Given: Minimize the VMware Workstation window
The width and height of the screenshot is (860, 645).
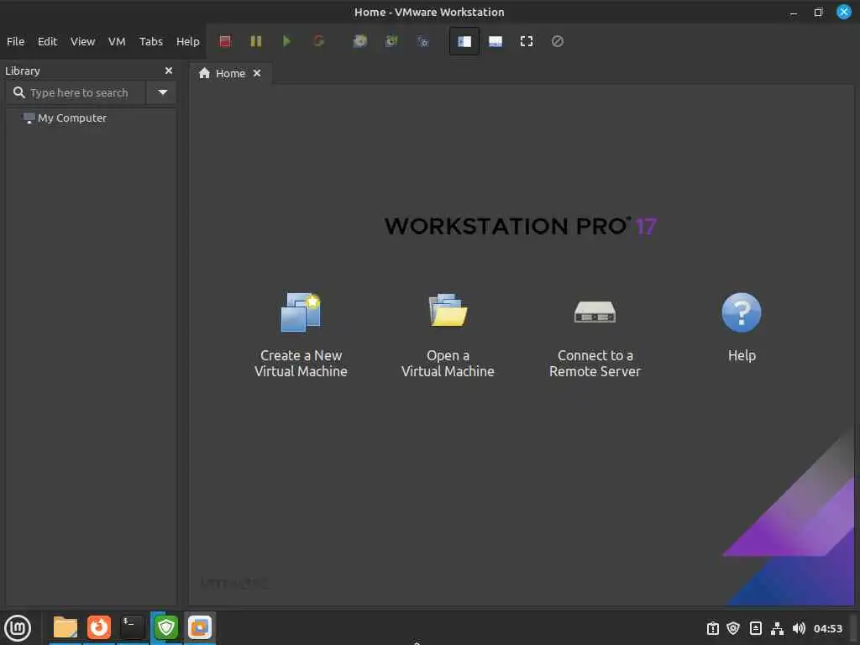Looking at the screenshot, I should tap(794, 12).
